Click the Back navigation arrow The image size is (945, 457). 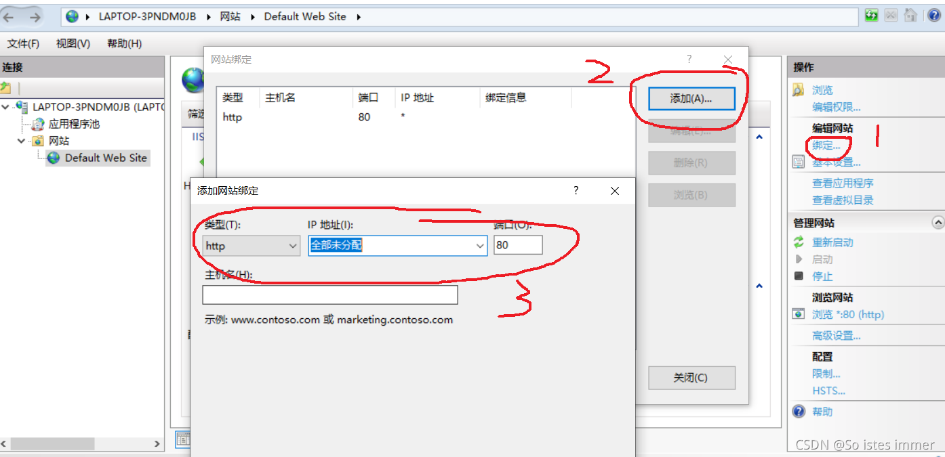click(9, 17)
